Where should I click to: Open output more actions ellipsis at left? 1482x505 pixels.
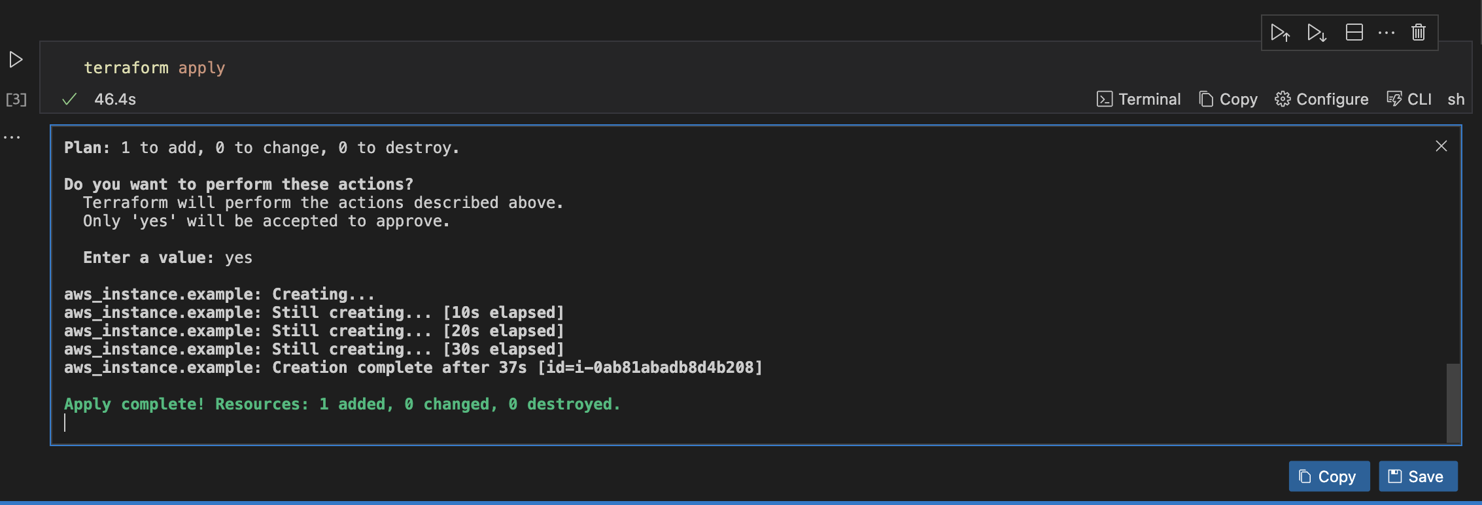pyautogui.click(x=12, y=137)
